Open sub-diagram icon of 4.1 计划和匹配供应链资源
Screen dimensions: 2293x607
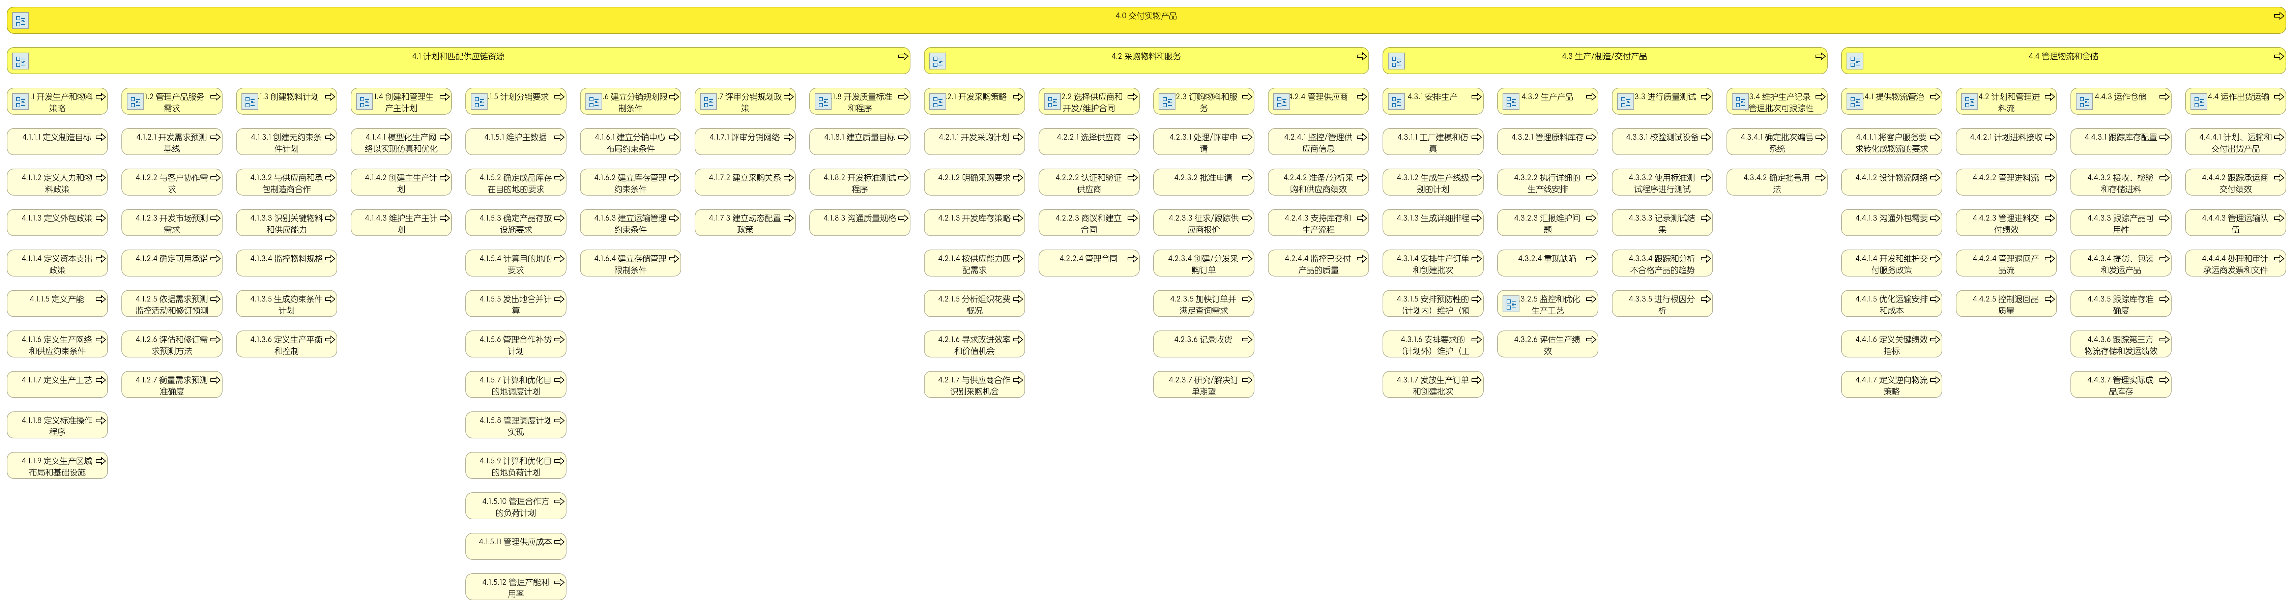(x=21, y=61)
